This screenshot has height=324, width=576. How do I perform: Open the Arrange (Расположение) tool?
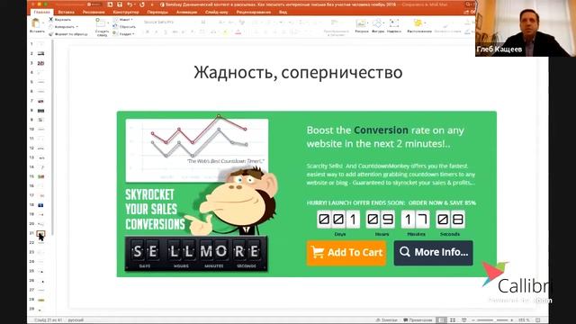click(418, 23)
